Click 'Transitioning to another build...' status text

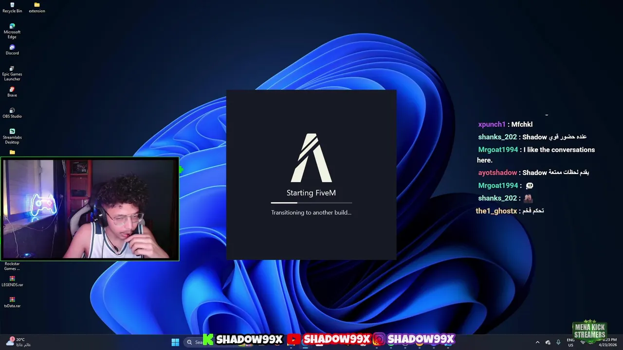coord(311,212)
